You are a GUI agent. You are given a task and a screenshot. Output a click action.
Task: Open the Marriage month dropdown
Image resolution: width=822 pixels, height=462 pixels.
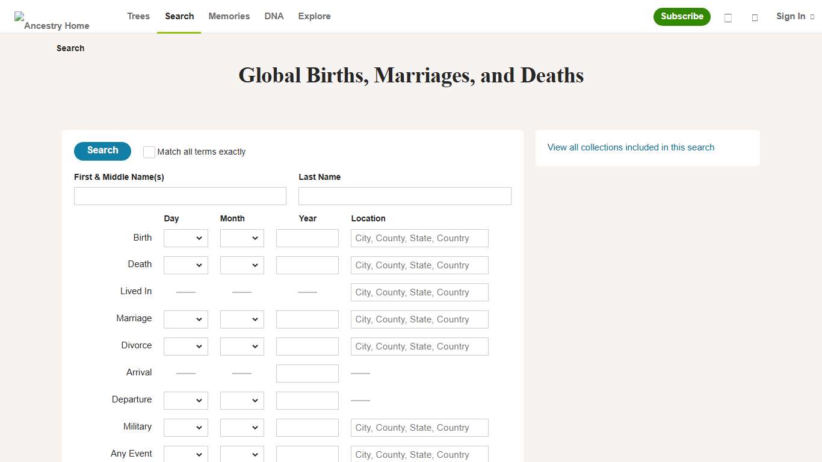241,319
